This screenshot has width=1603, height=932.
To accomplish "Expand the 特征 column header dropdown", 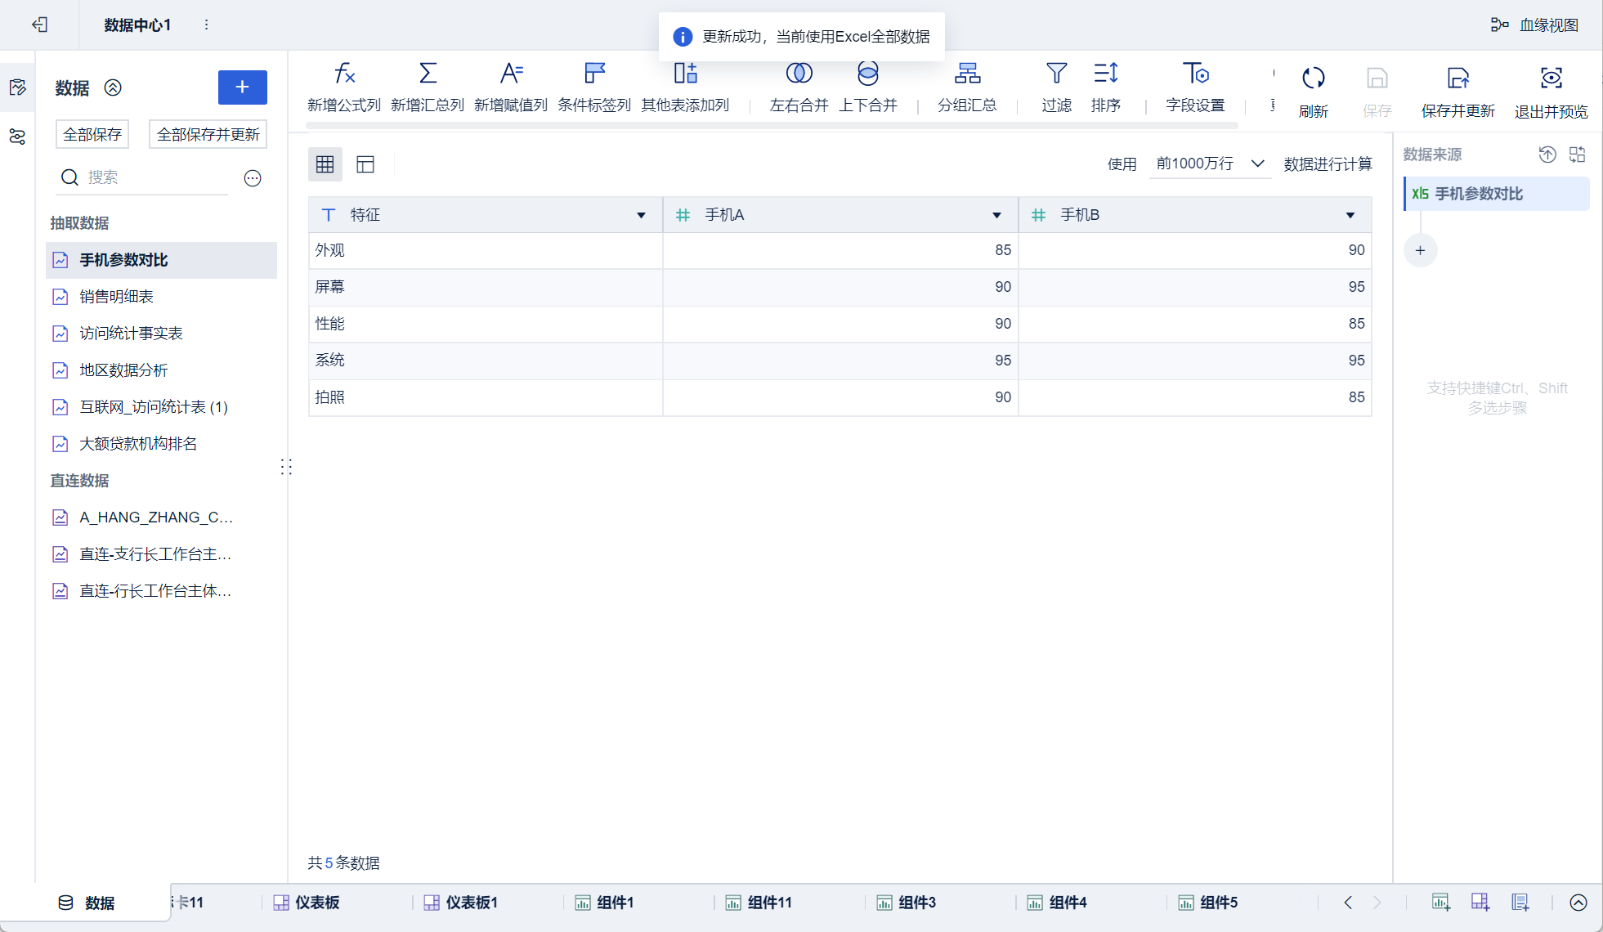I will tap(641, 215).
